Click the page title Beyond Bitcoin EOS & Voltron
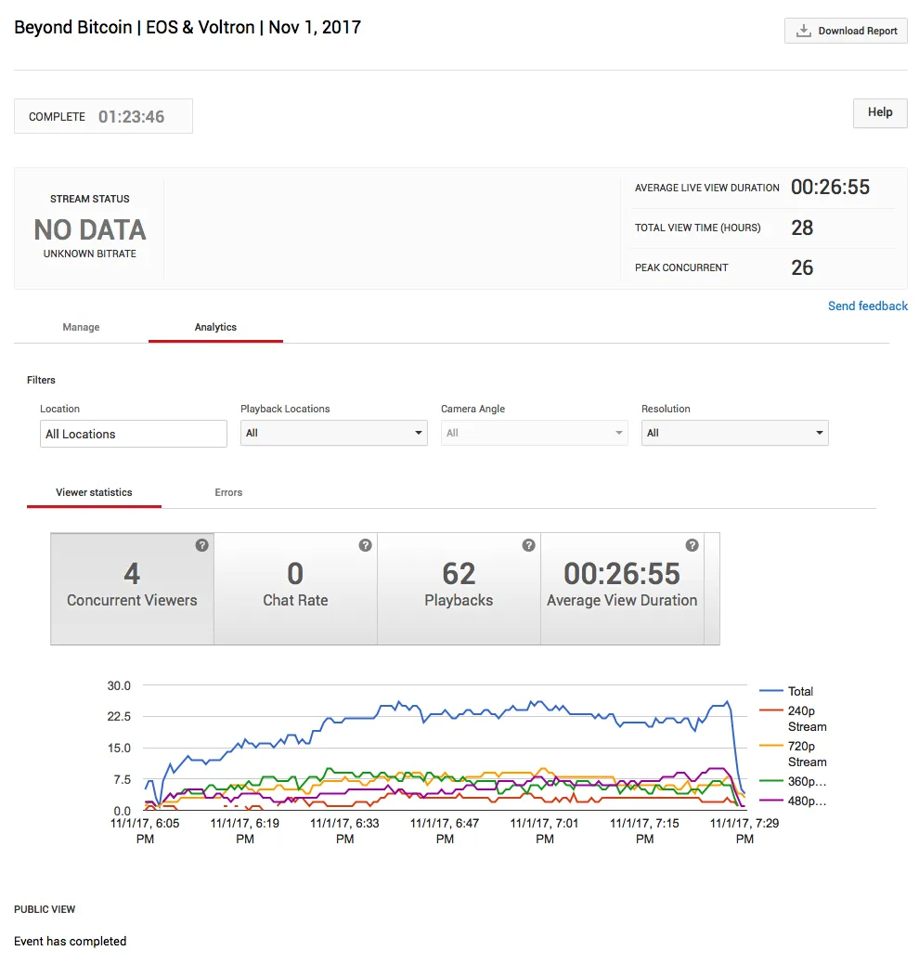This screenshot has height=964, width=919. pos(188,28)
